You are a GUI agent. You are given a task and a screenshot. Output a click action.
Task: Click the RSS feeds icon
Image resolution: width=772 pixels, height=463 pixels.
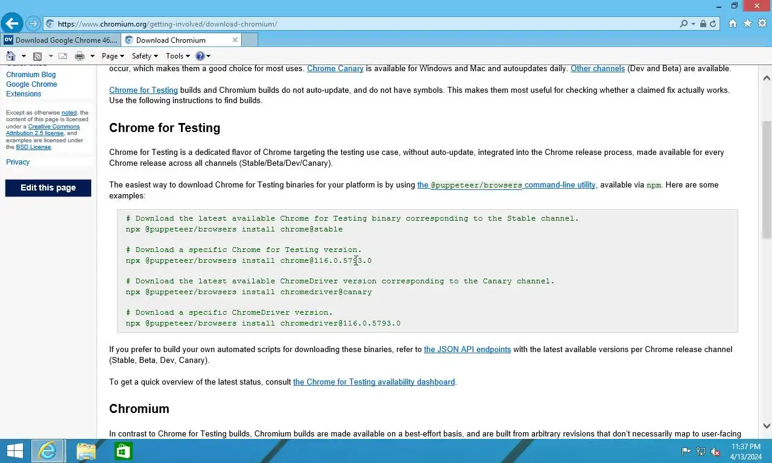37,56
